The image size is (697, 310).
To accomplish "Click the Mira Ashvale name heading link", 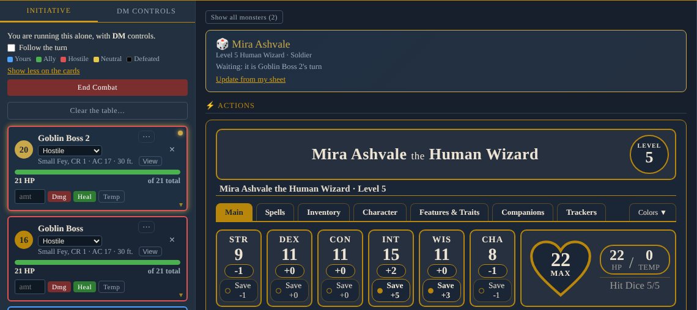I will [x=261, y=44].
